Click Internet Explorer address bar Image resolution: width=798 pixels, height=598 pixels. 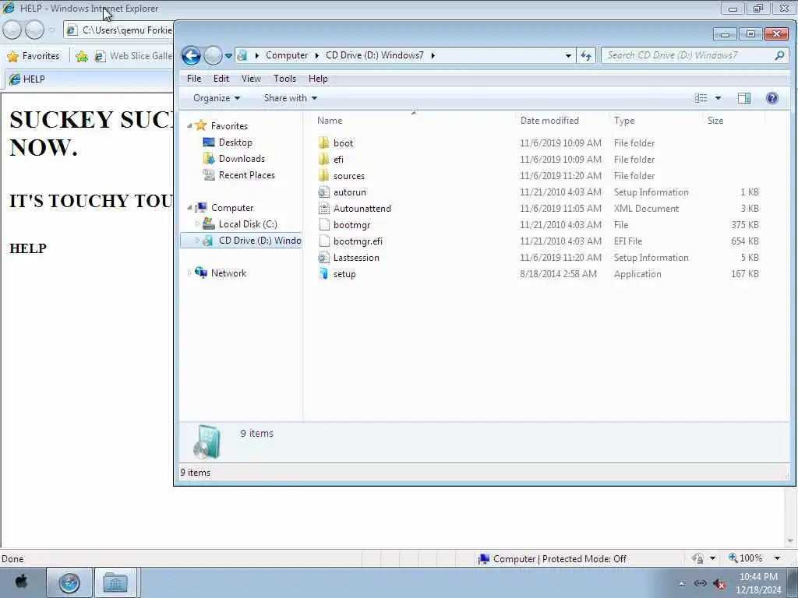pyautogui.click(x=119, y=30)
